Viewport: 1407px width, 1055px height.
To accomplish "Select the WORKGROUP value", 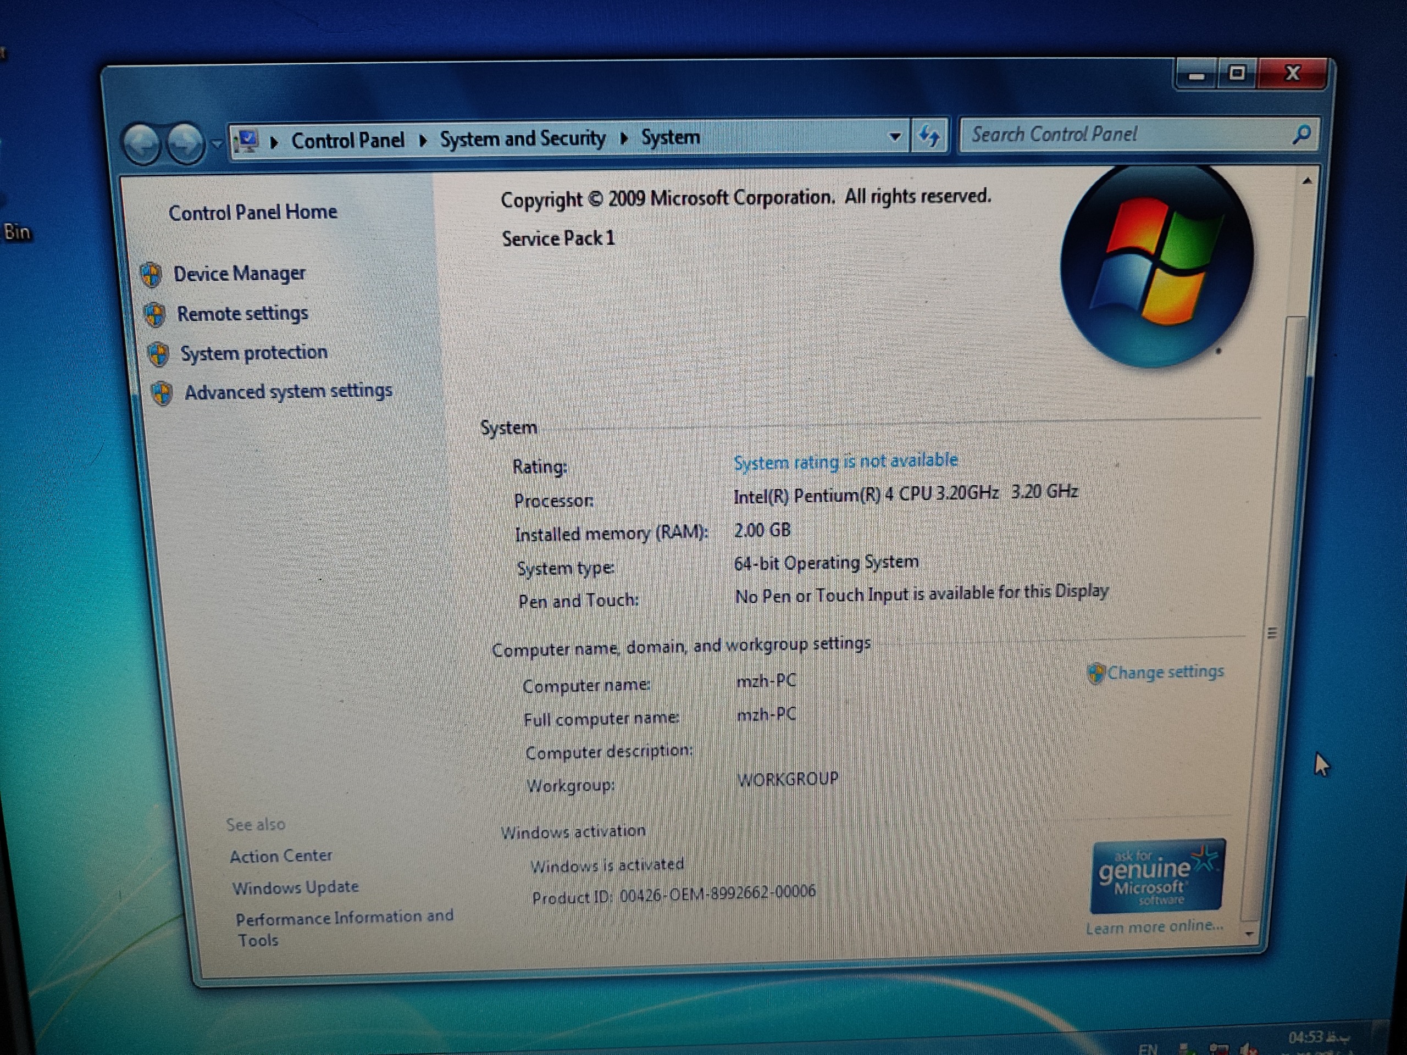I will 788,779.
